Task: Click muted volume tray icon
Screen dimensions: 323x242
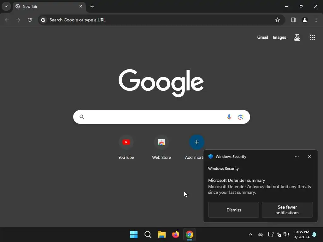Action: tap(279, 234)
